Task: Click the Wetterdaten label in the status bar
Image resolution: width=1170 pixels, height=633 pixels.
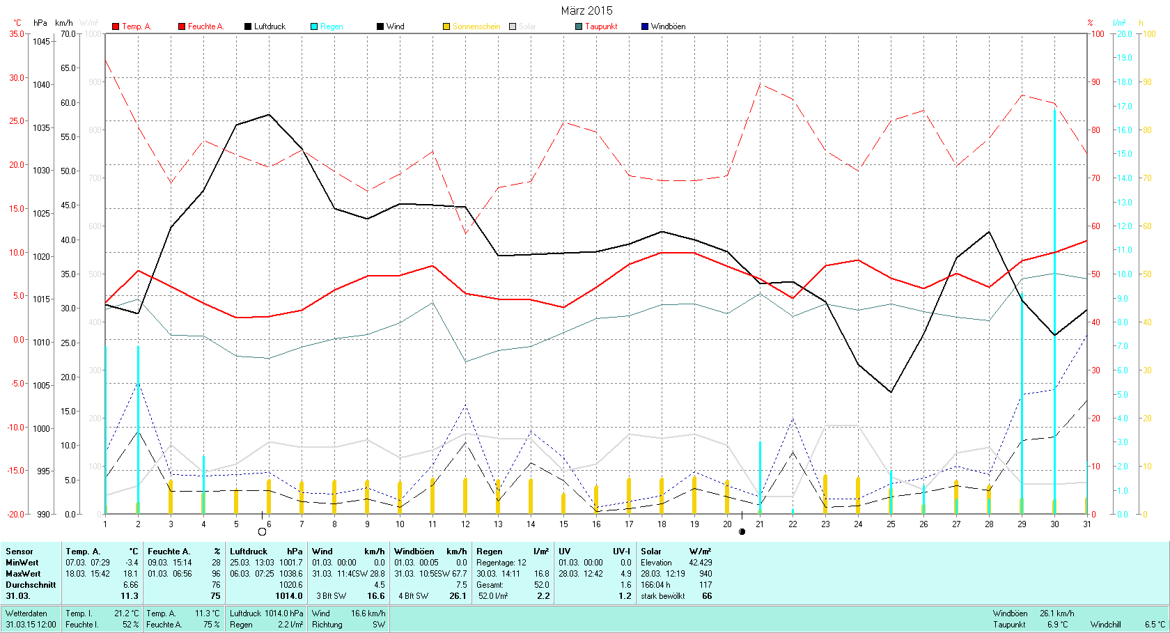Action: (x=26, y=614)
